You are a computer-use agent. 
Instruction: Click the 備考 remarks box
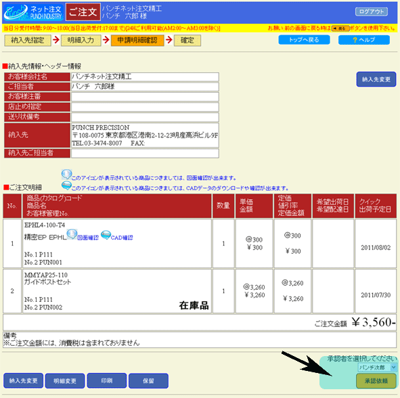pos(200,340)
